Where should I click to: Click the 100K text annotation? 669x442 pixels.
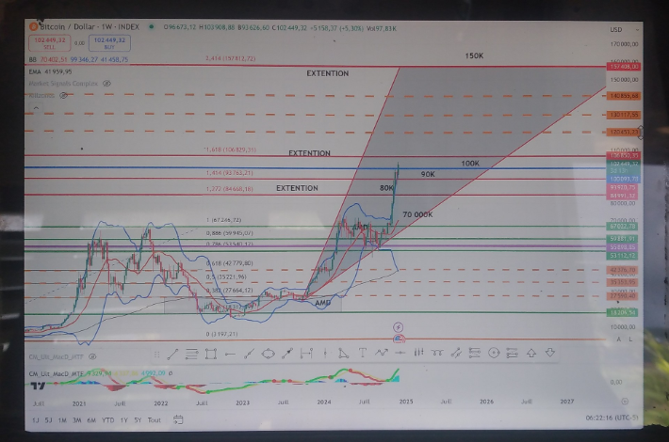point(470,163)
